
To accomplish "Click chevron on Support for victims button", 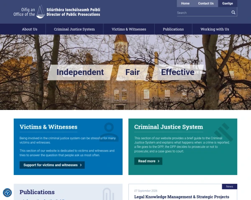I will [x=81, y=165].
